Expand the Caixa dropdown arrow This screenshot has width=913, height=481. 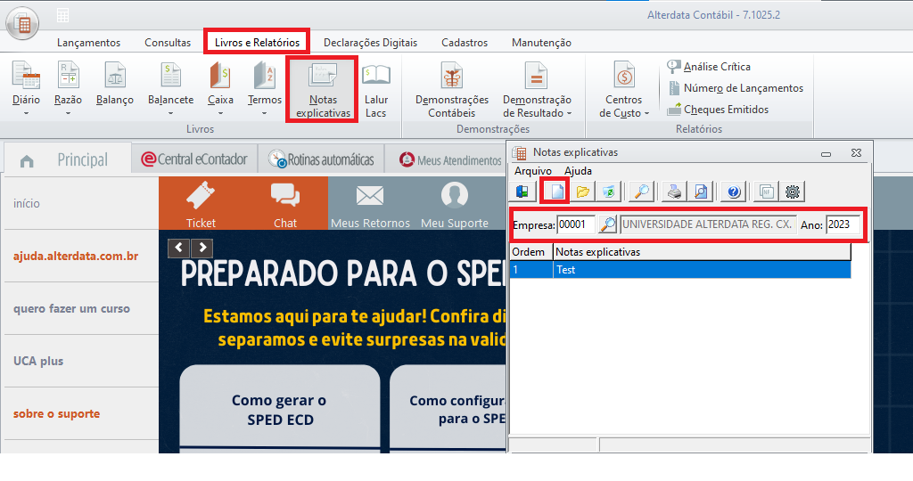click(220, 113)
